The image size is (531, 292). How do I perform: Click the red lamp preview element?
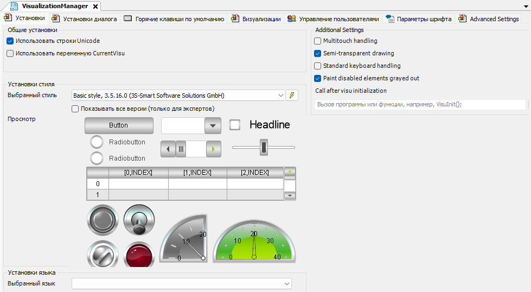click(139, 253)
